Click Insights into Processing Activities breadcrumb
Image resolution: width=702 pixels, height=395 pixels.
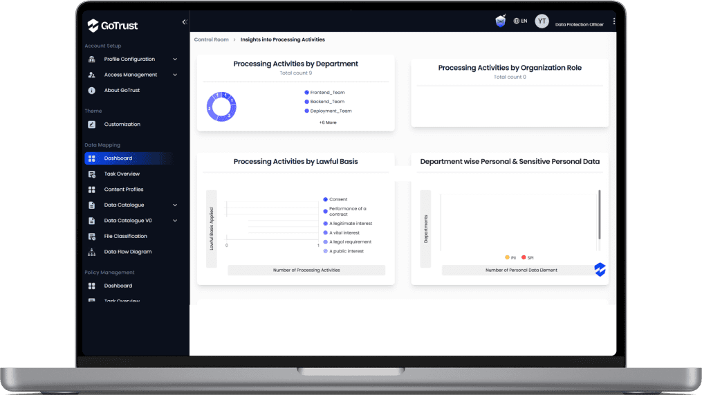tap(282, 39)
